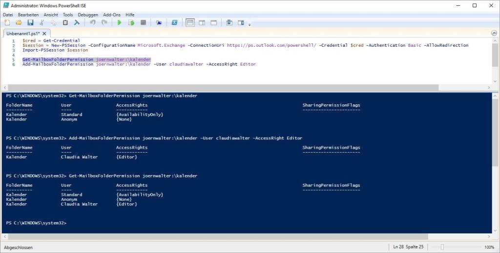Click the Run Selection icon
Screen dimensions: 500x253
(x=131, y=22)
